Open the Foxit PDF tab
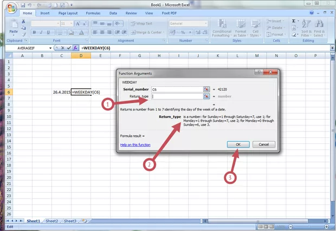This screenshot has height=231, width=336. click(x=169, y=14)
